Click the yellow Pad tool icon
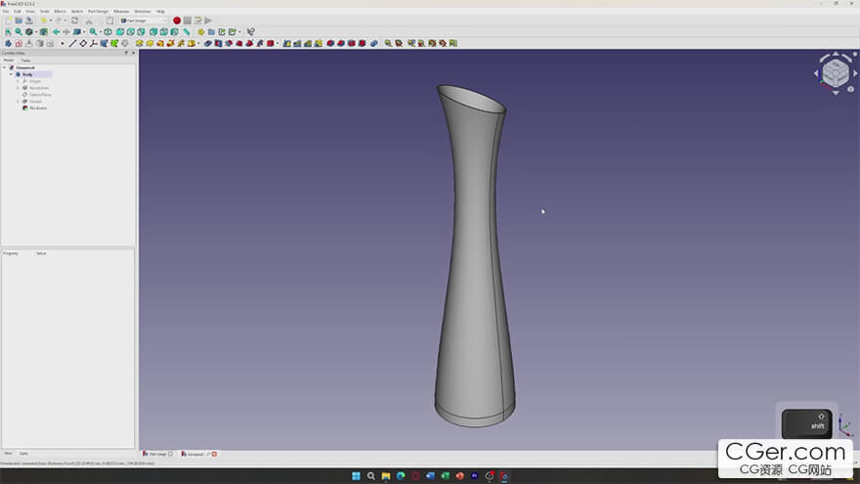860x484 pixels. coord(140,43)
